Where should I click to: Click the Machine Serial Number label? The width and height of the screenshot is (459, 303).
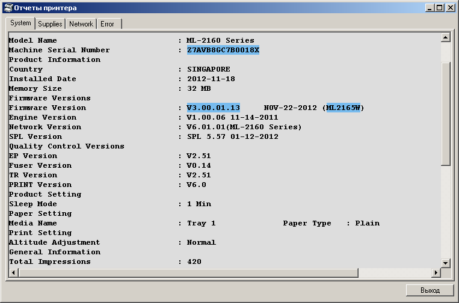tap(60, 50)
